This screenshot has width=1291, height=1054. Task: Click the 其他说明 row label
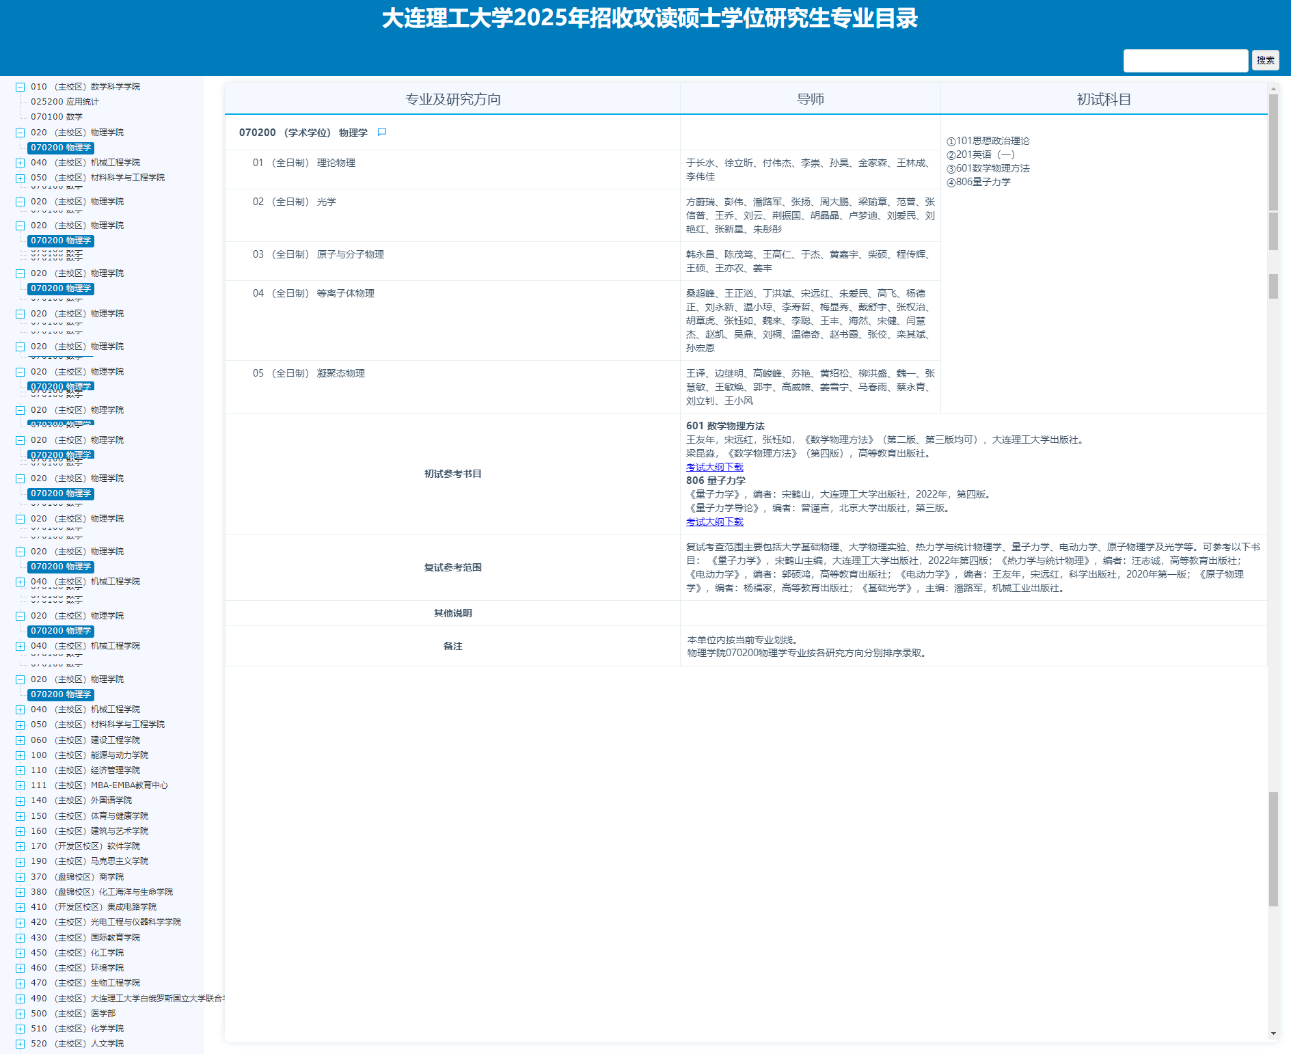click(x=452, y=613)
